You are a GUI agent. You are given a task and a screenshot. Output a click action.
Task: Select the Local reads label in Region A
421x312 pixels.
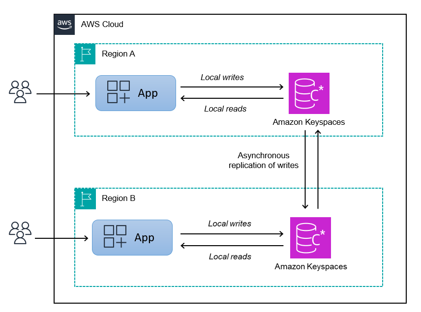point(225,109)
